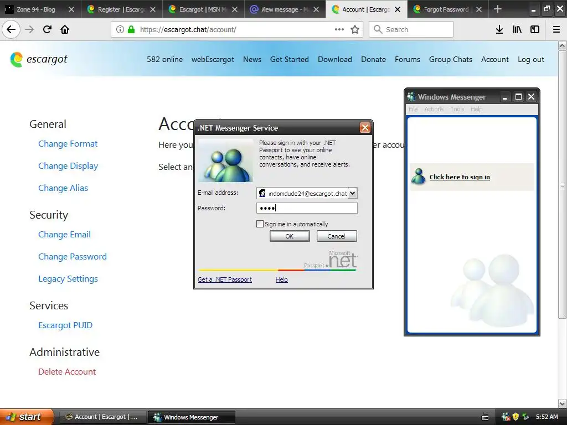567x425 pixels.
Task: Open Change Email link
Action: [64, 235]
